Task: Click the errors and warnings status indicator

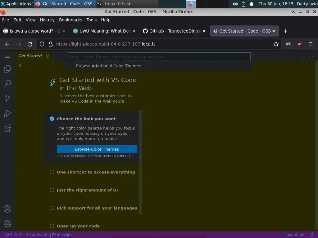Action: point(13,235)
